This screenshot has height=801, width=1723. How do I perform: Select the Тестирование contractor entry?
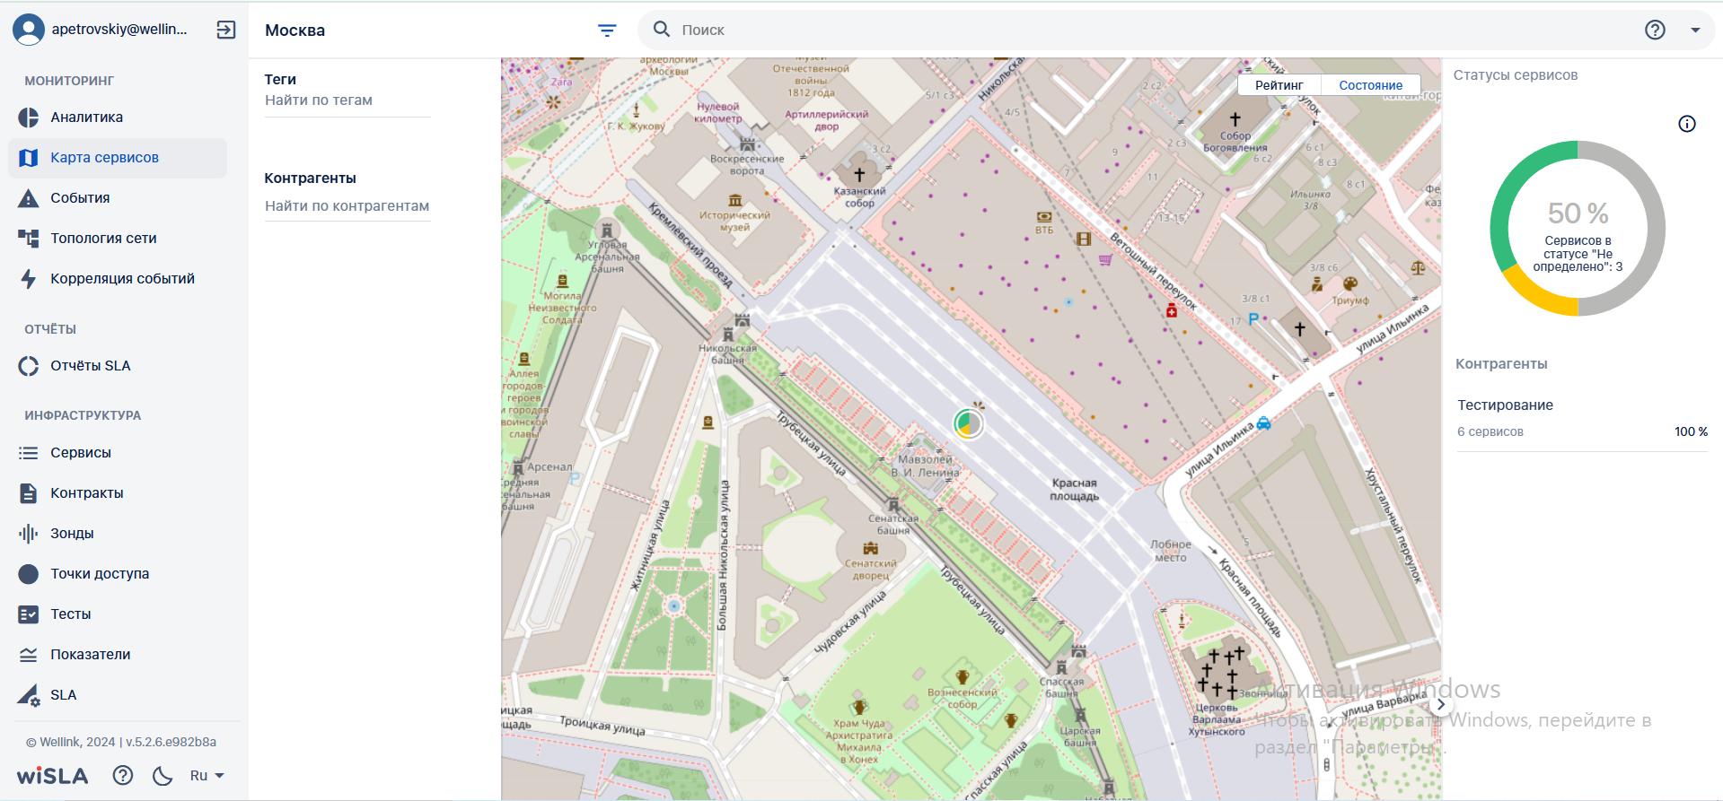[1582, 418]
